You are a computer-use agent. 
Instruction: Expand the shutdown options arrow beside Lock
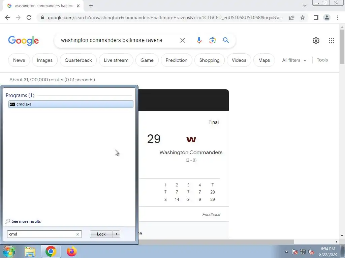116,234
